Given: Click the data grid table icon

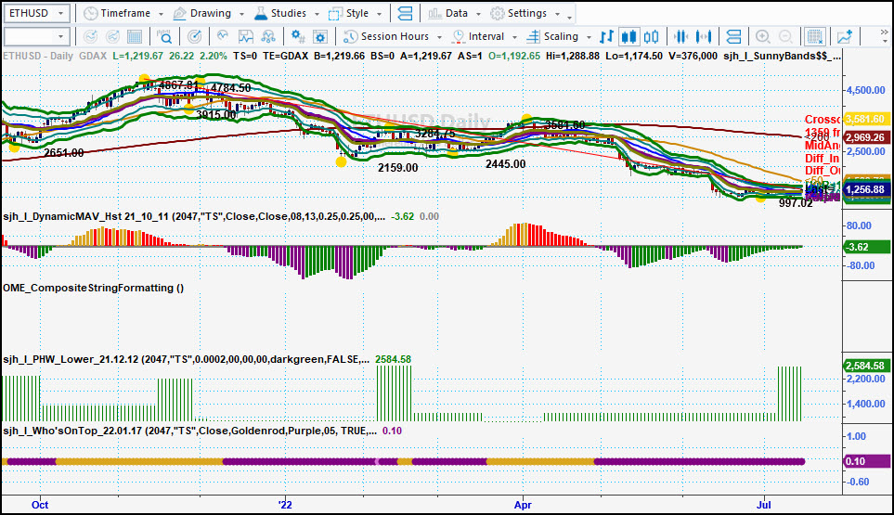Looking at the screenshot, I should [135, 36].
